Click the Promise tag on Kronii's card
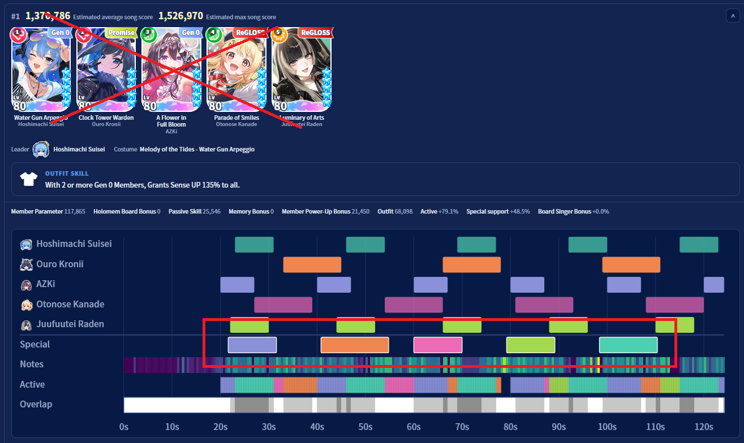 (121, 33)
